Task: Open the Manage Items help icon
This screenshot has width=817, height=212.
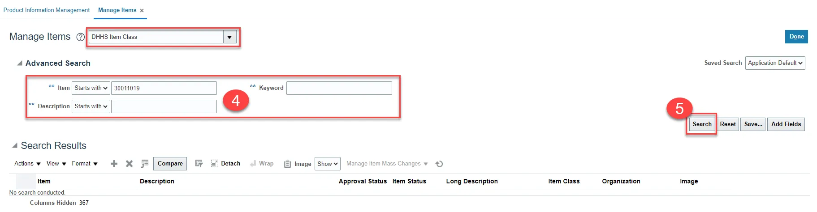Action: pos(80,37)
